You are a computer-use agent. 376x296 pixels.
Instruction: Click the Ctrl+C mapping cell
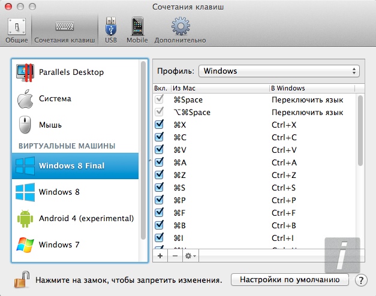click(284, 137)
